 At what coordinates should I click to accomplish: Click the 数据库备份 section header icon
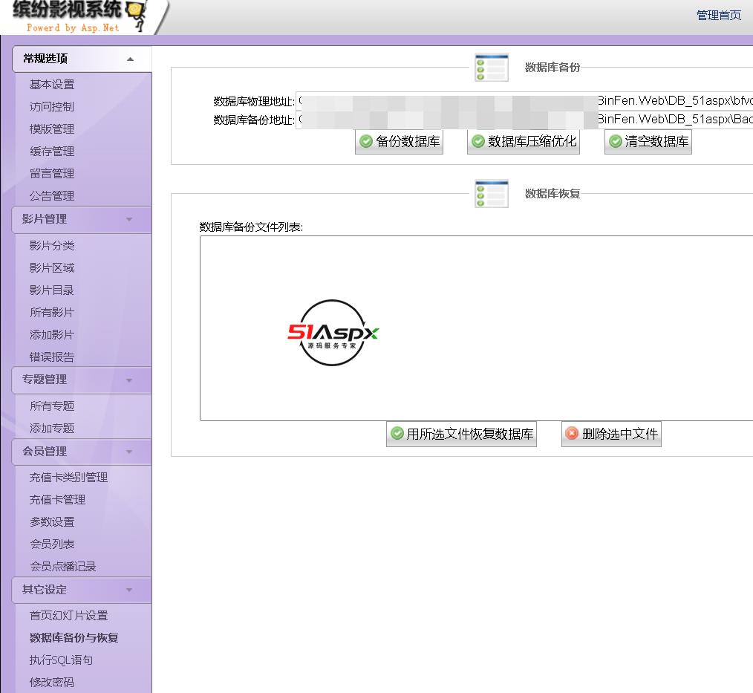492,68
